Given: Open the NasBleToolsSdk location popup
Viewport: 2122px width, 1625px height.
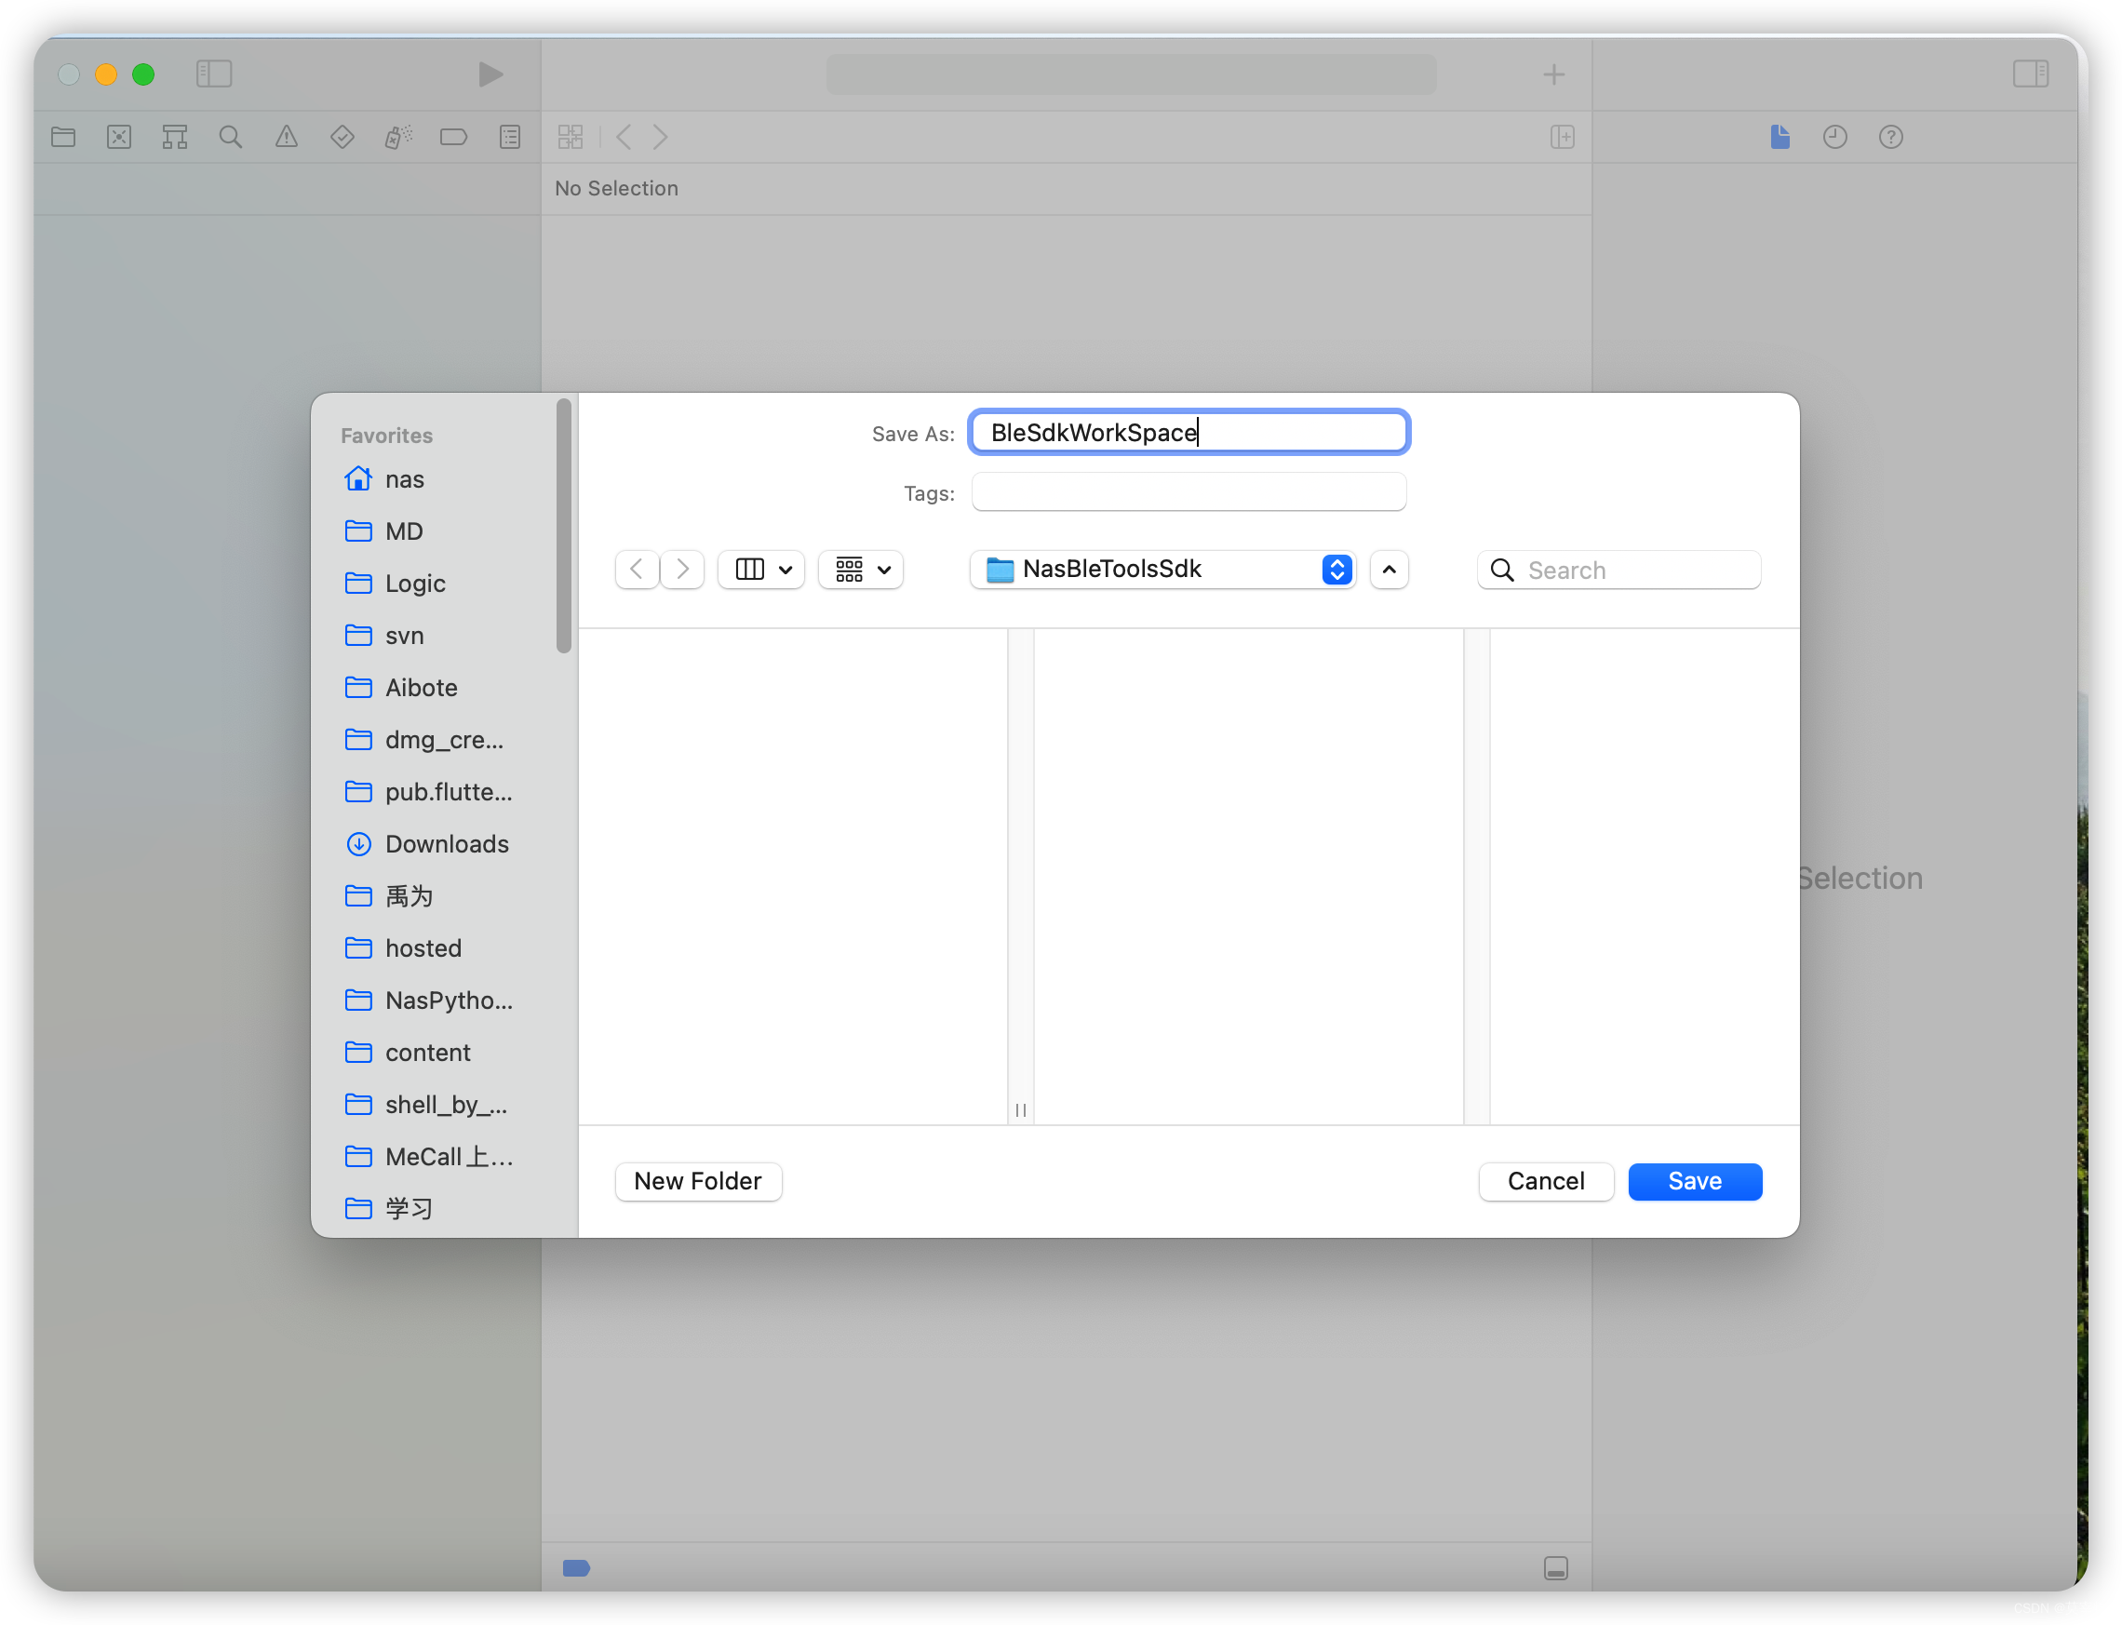Looking at the screenshot, I should click(1162, 570).
